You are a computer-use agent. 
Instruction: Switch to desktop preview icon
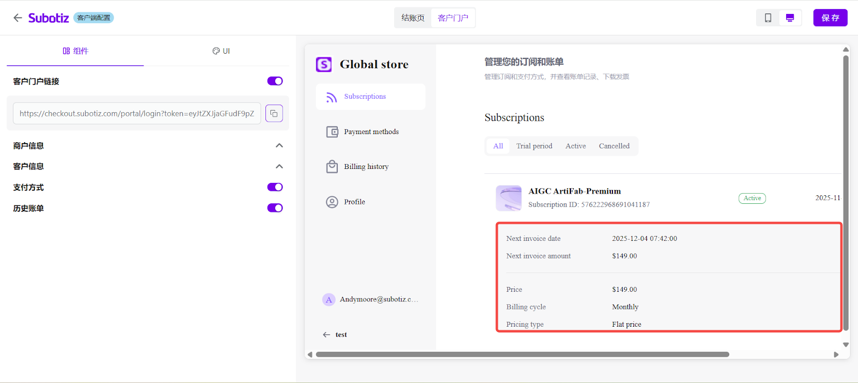click(790, 18)
